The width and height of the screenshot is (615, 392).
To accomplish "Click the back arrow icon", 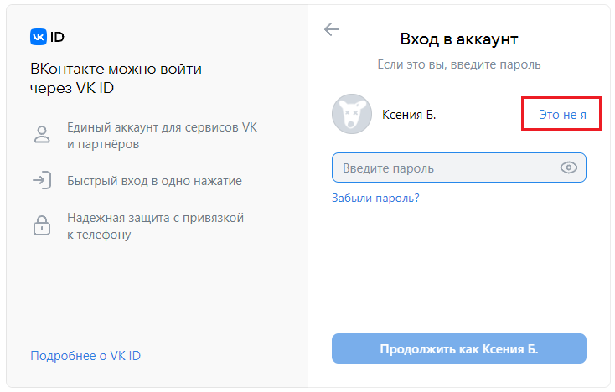I will 332,29.
